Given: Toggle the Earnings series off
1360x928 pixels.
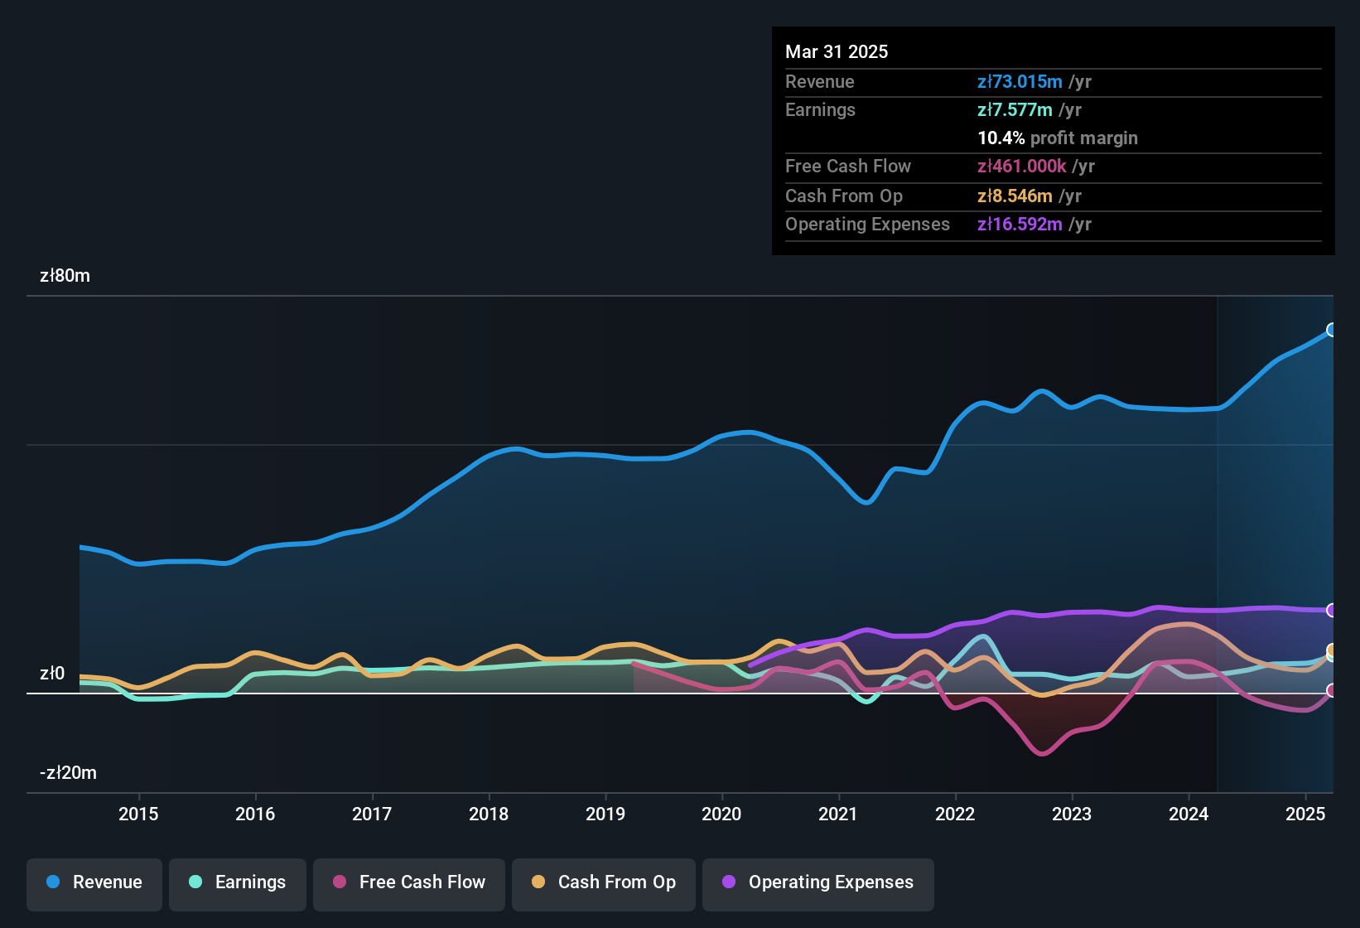Looking at the screenshot, I should point(238,882).
